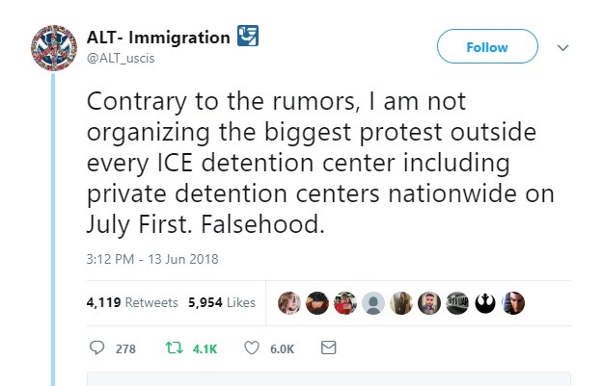Like the tweet with the heart icon

(x=253, y=348)
